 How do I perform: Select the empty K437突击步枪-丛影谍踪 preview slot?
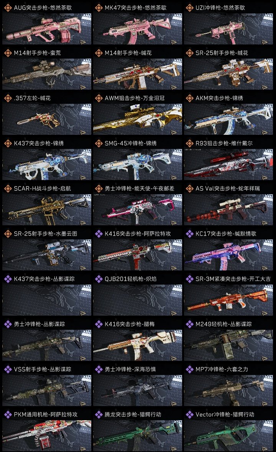[x=47, y=300]
